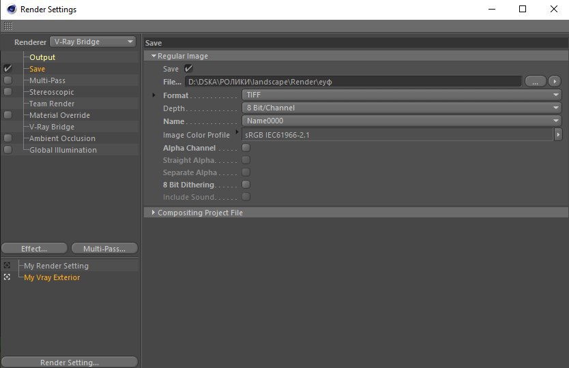
Task: Click the Cinema 4D logo in the title bar
Action: pos(12,9)
